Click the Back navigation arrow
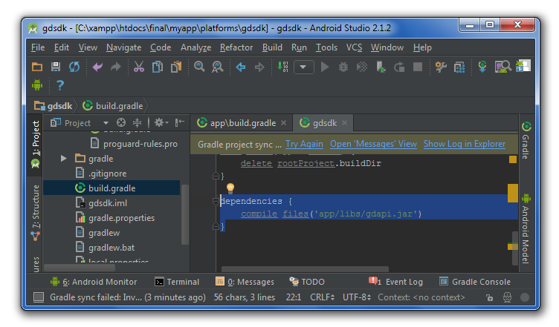 [x=241, y=67]
